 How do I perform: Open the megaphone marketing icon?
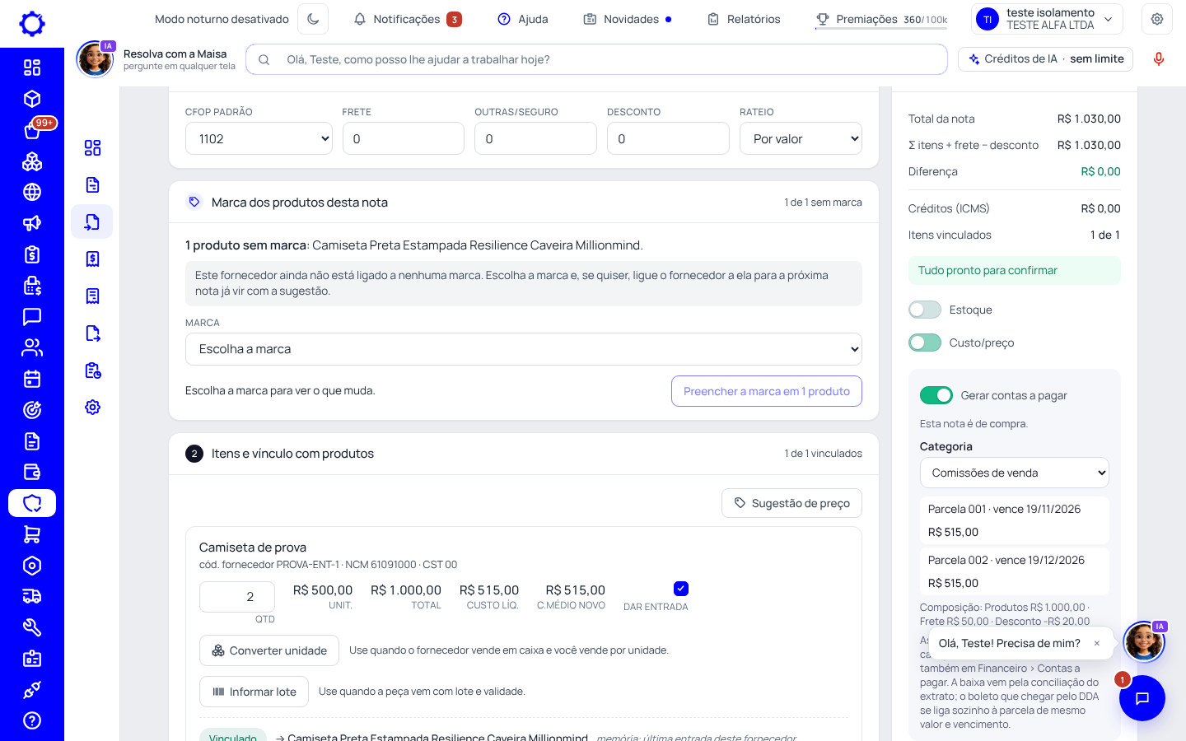coord(32,223)
